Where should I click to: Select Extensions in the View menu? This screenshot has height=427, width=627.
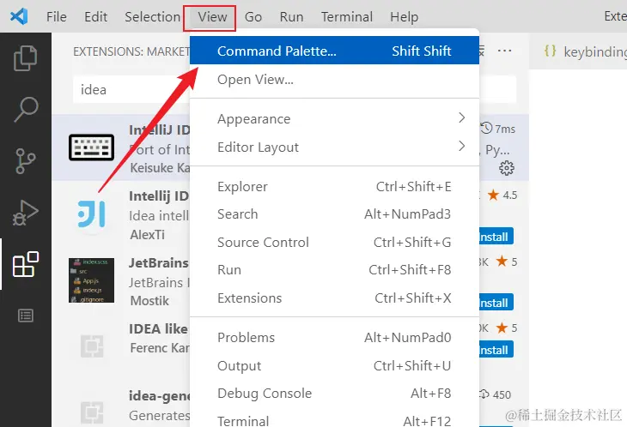tap(334, 298)
